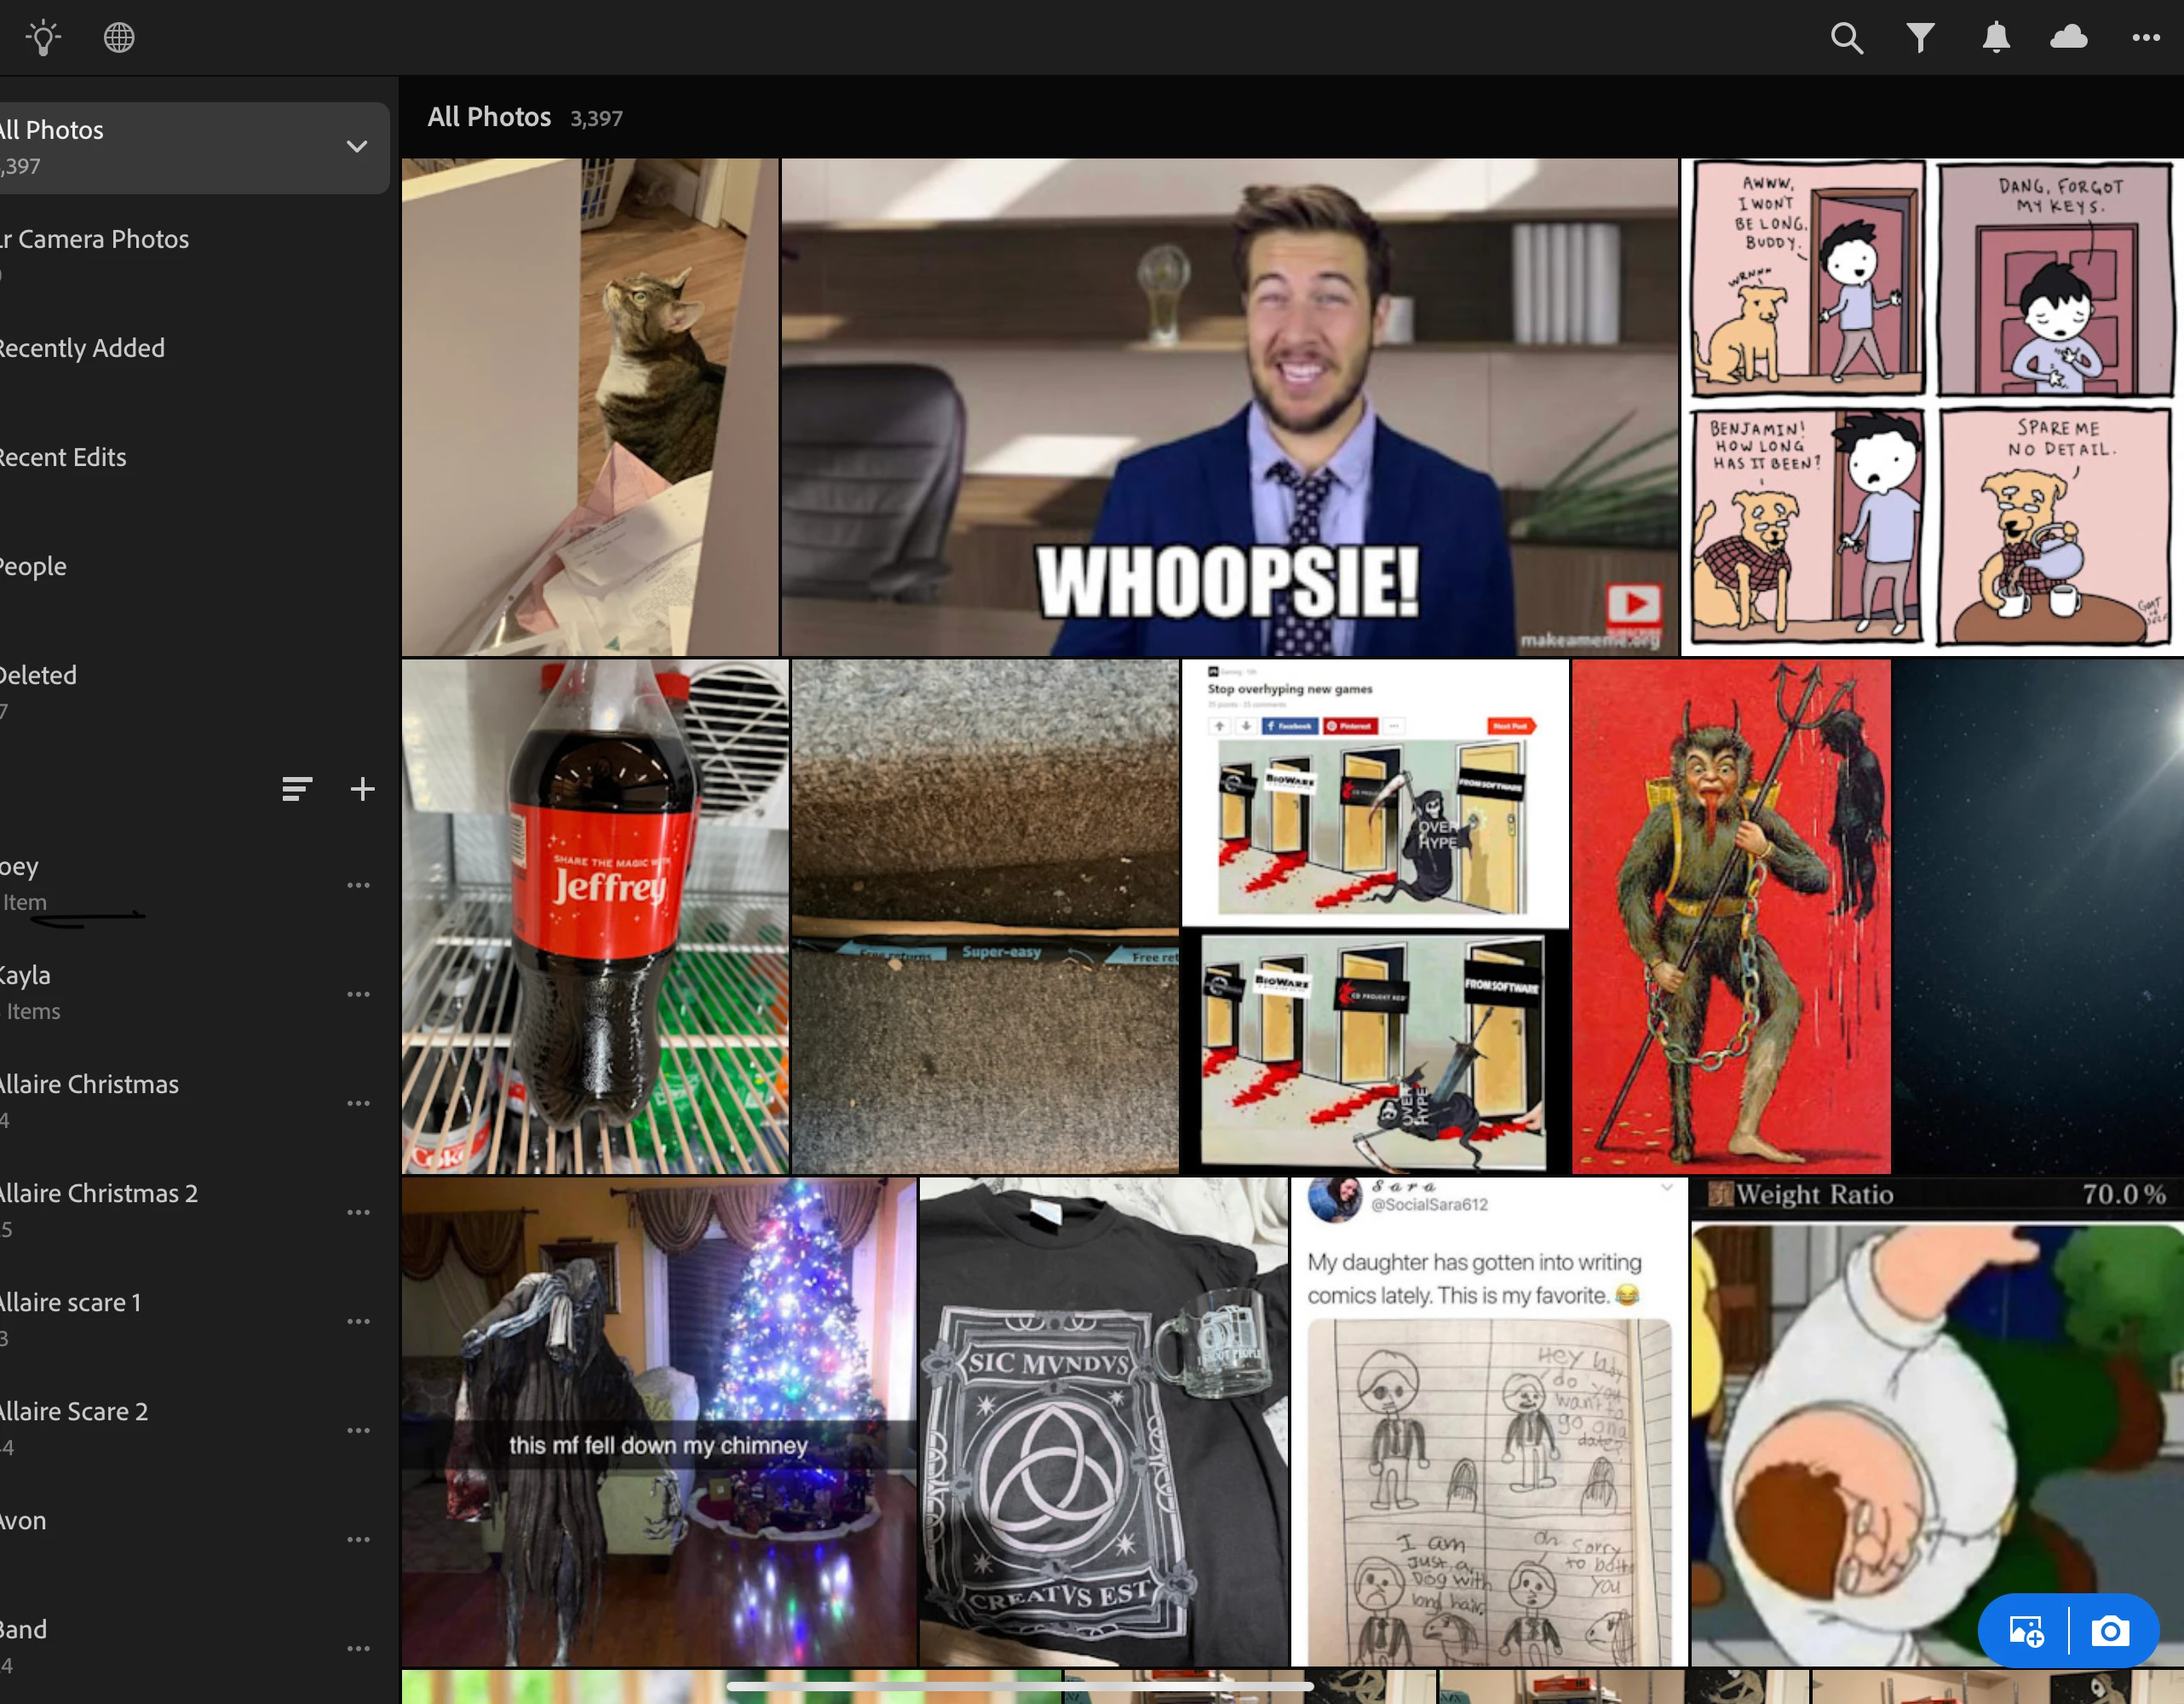Tap the add photos import button
The width and height of the screenshot is (2184, 1704).
point(2026,1631)
